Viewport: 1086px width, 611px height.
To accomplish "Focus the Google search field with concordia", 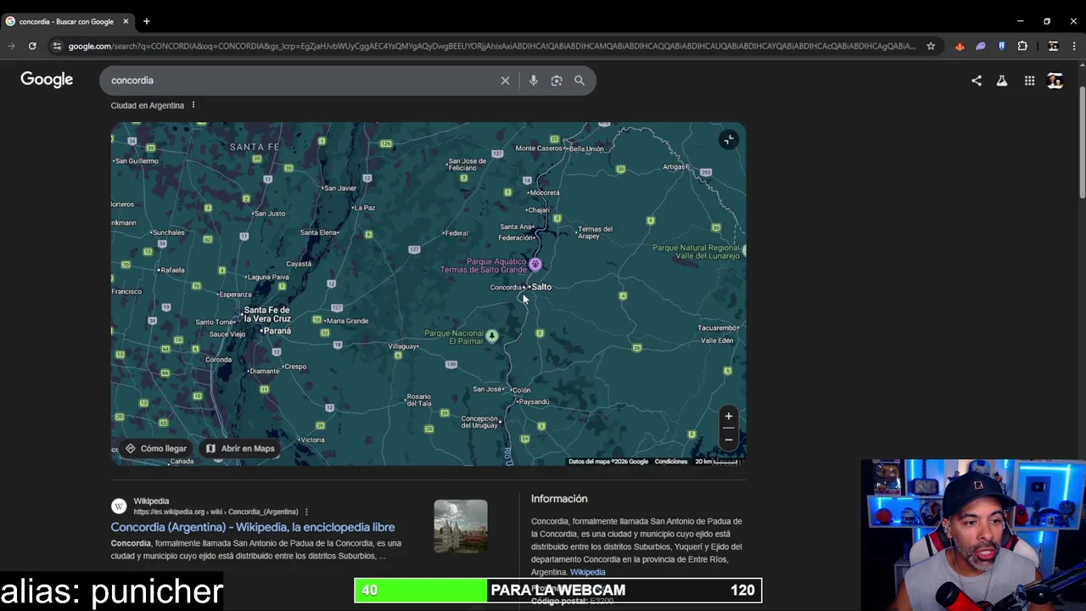I will click(x=301, y=81).
